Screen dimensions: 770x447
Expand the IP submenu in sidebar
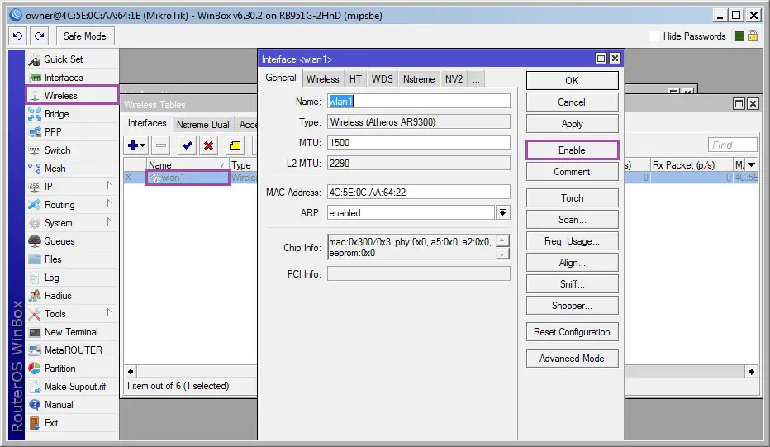pos(109,186)
